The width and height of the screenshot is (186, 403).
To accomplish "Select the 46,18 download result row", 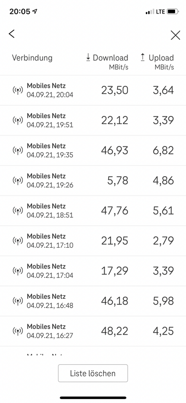I will click(93, 301).
